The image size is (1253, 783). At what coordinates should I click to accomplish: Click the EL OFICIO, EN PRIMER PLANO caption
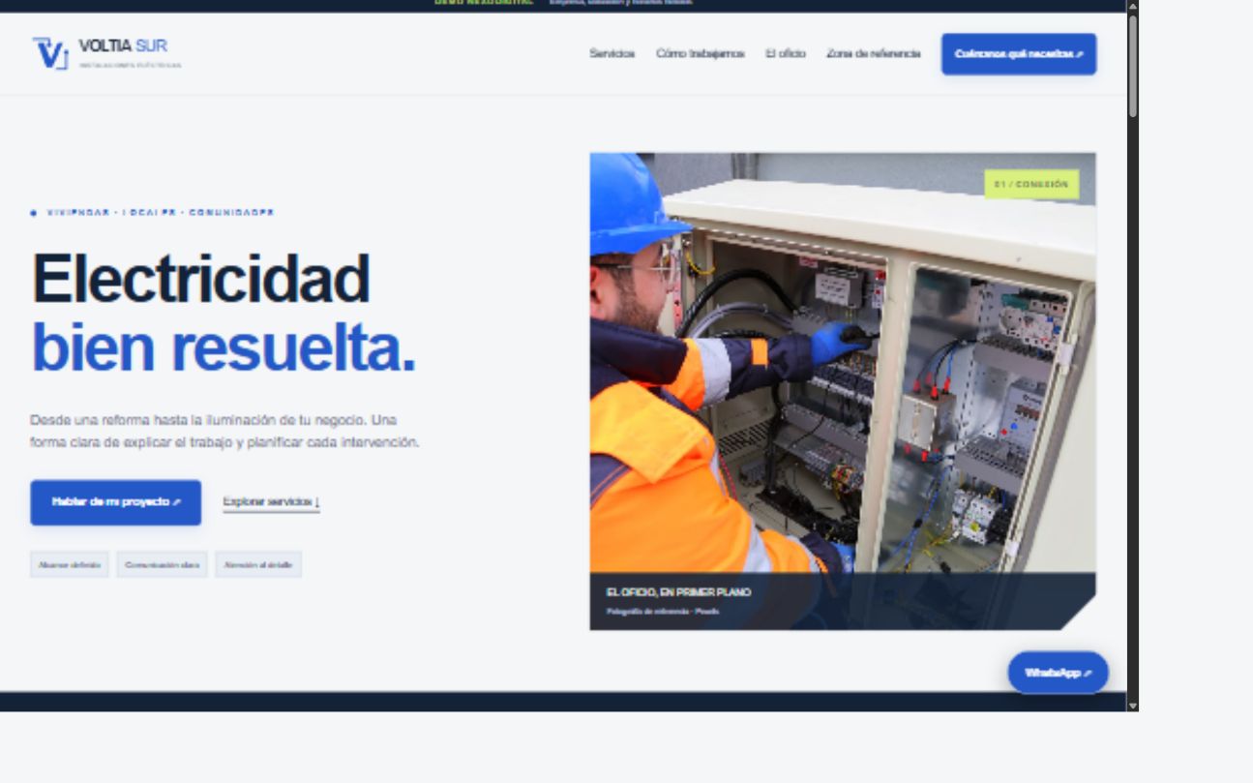coord(678,592)
